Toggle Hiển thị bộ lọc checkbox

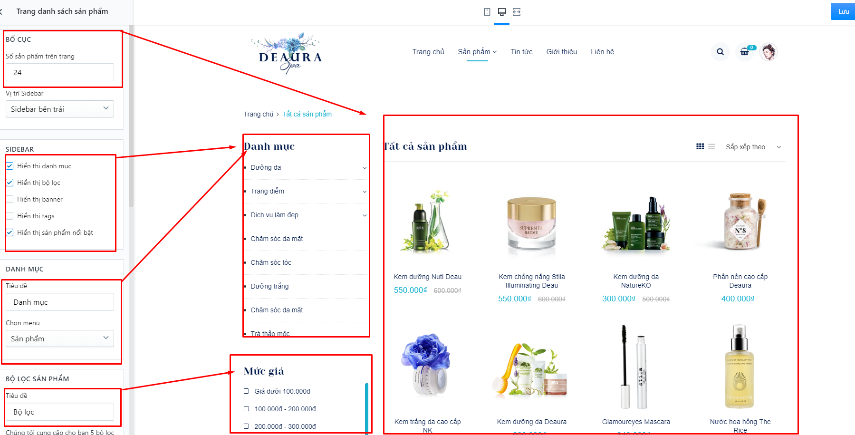pos(10,183)
